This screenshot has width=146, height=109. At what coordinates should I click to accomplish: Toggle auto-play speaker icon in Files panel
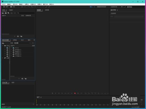click(21, 36)
